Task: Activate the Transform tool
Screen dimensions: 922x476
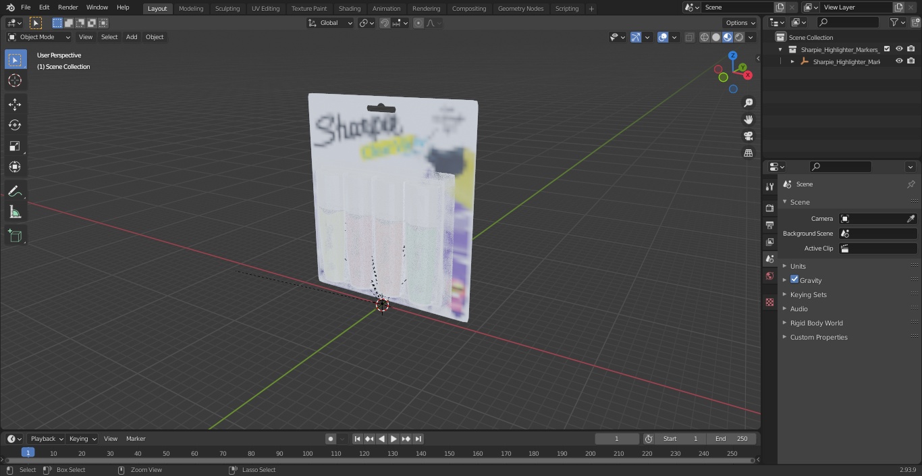Action: pyautogui.click(x=15, y=167)
